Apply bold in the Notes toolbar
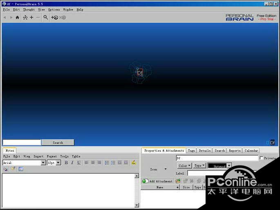Screen dimensions: 280x210 [66, 163]
